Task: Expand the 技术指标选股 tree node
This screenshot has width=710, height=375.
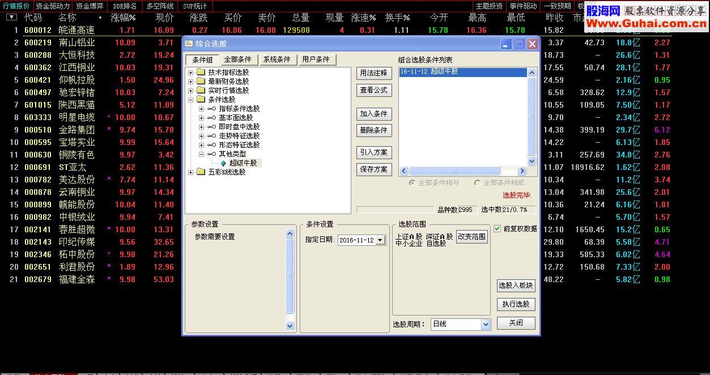Action: tap(191, 73)
